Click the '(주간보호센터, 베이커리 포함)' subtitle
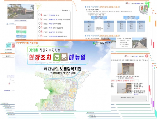The height and width of the screenshot is (119, 157). (63, 73)
